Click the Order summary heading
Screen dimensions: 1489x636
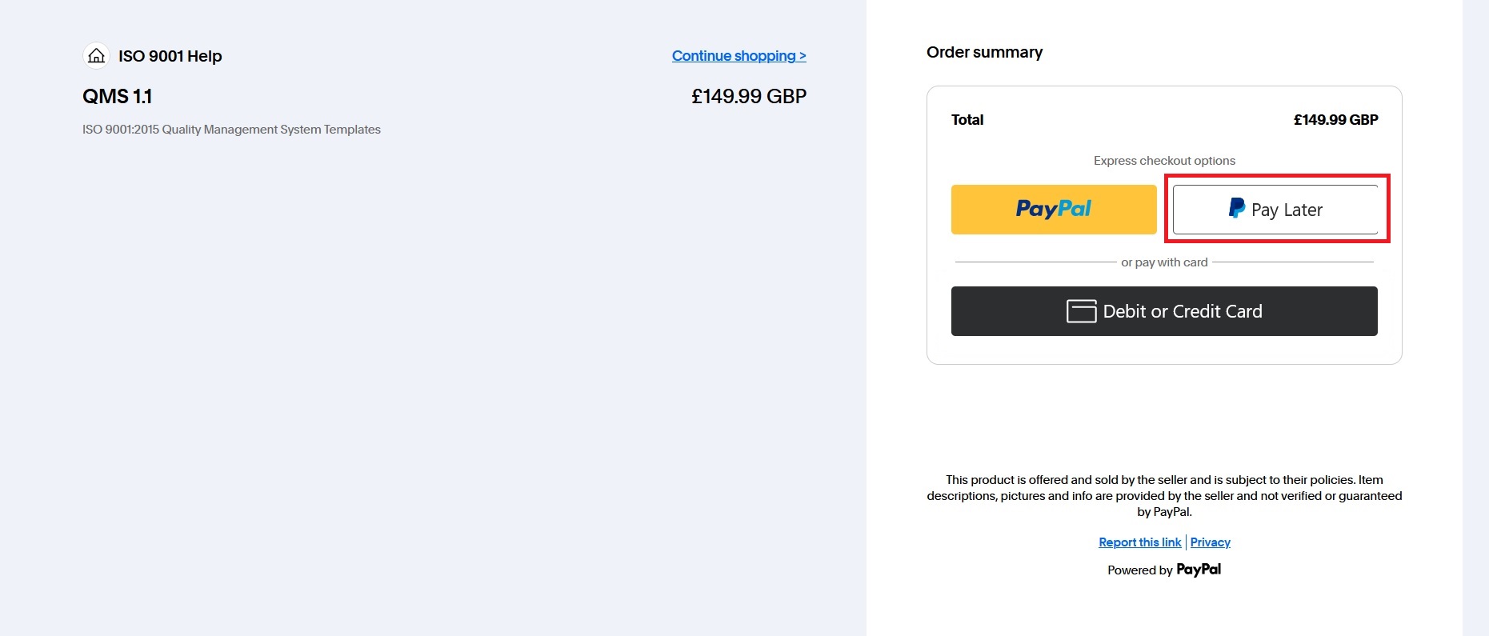click(x=984, y=53)
